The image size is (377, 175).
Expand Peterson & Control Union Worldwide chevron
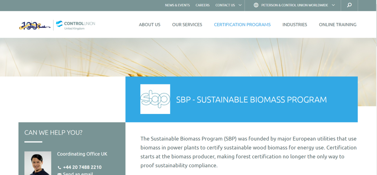tap(333, 5)
